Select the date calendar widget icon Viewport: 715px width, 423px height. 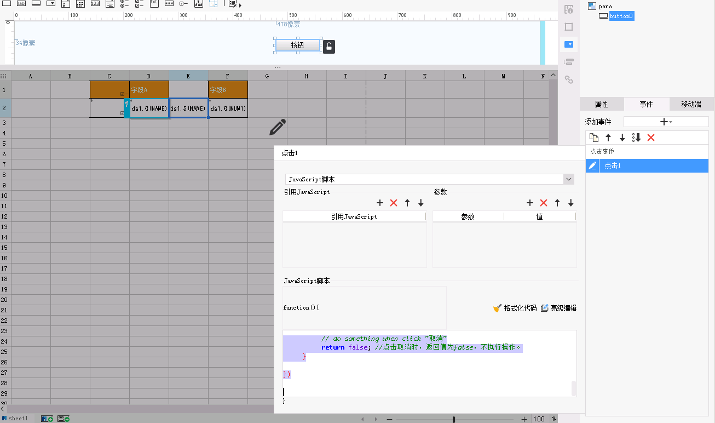[80, 3]
